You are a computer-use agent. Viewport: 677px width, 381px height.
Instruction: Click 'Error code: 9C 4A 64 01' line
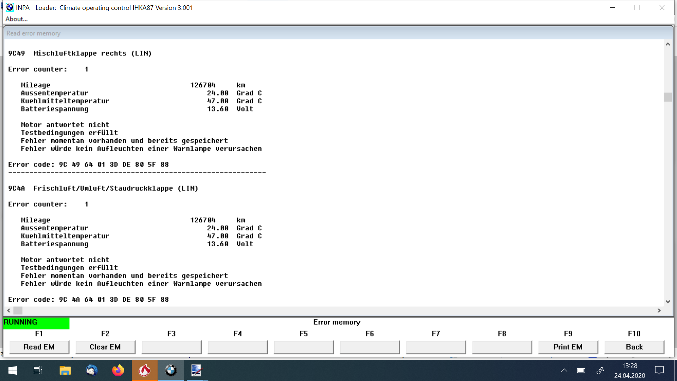pos(89,300)
